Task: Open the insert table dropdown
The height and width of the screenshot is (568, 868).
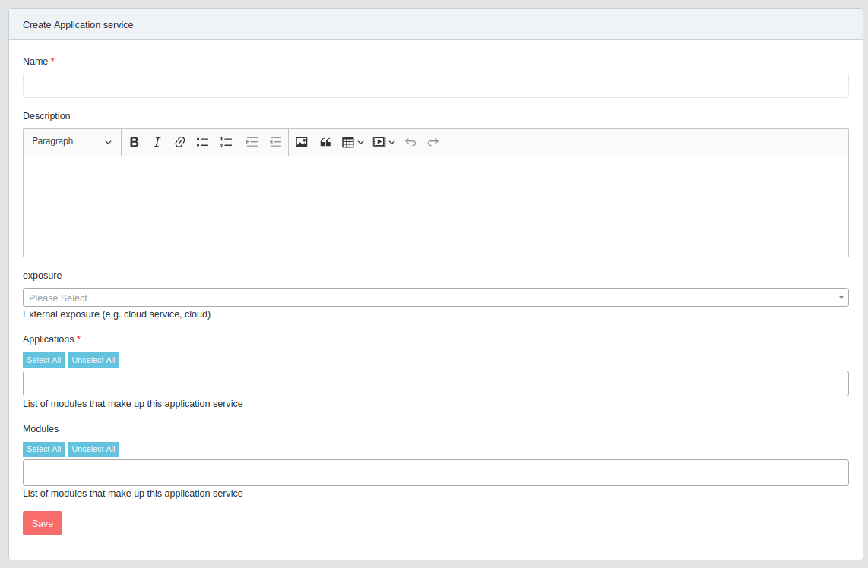Action: [x=353, y=142]
